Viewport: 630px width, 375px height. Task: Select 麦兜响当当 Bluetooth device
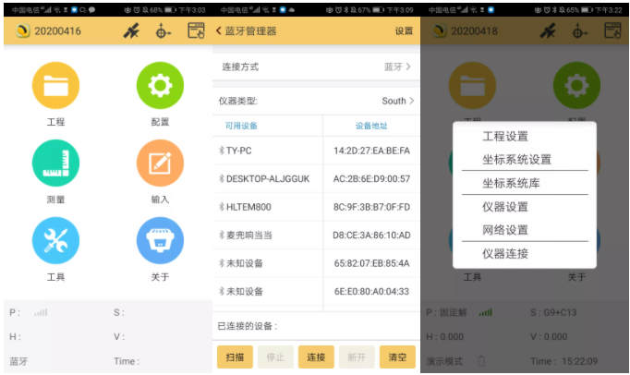pos(246,236)
